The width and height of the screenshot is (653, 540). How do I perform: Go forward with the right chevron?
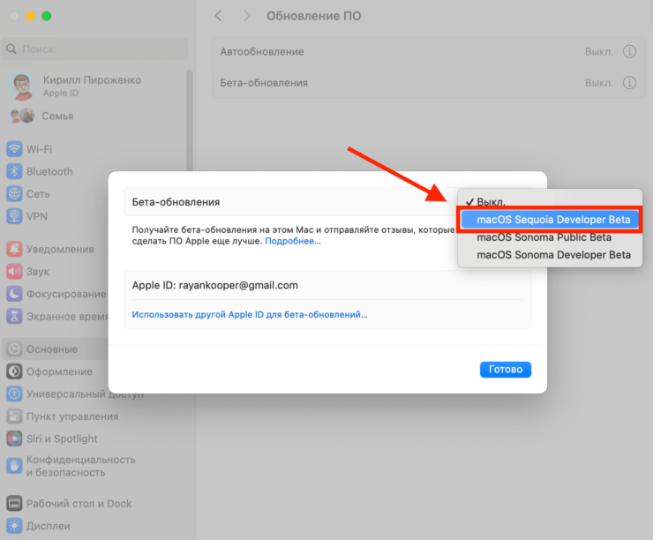pyautogui.click(x=247, y=16)
